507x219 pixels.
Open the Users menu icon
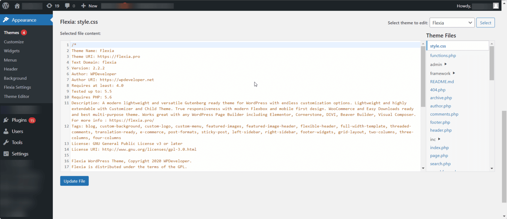[x=6, y=131]
